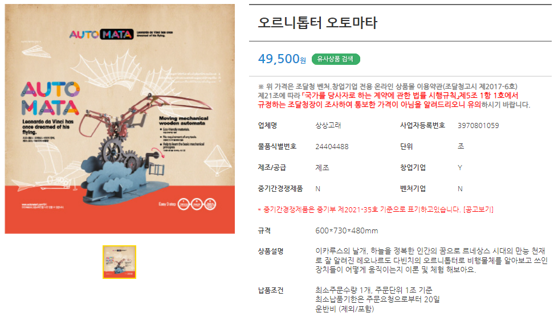This screenshot has width=554, height=317.
Task: Click the large AUTOMATA product image
Action: click(120, 119)
